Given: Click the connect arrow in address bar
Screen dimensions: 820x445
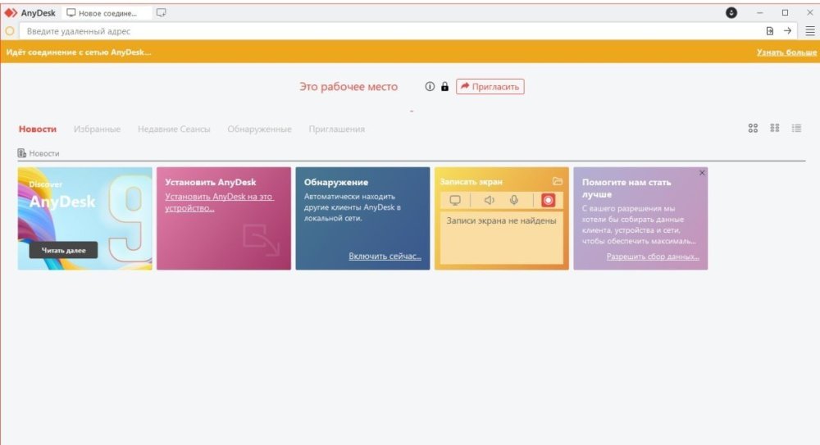Looking at the screenshot, I should [x=787, y=31].
